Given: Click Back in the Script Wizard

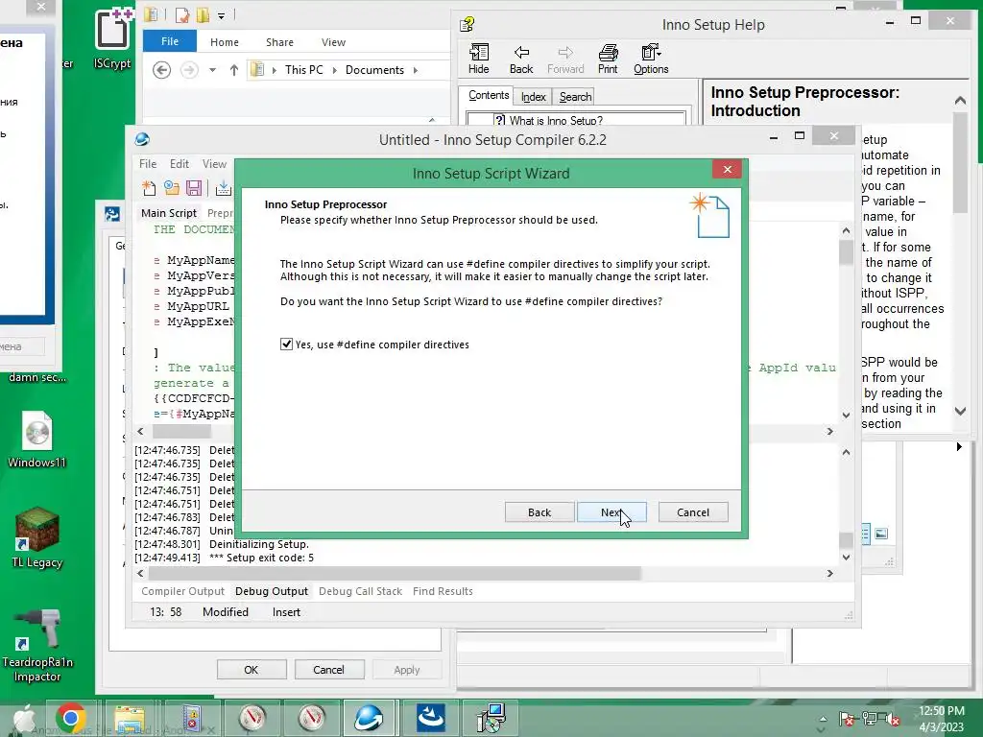Looking at the screenshot, I should (539, 512).
